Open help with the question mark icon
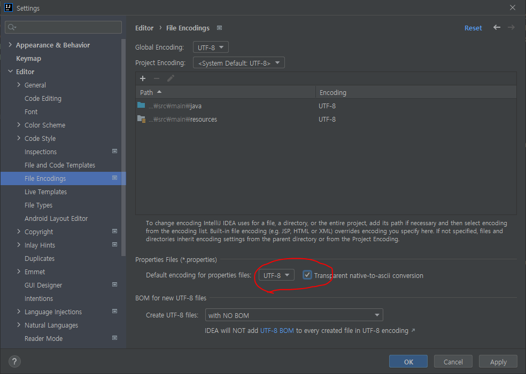Viewport: 526px width, 374px height. click(x=14, y=361)
